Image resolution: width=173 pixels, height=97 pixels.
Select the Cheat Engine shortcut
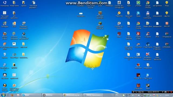(148, 45)
